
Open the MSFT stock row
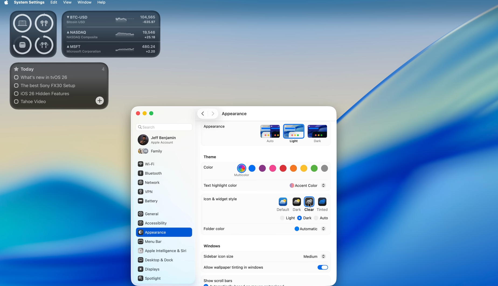click(x=111, y=49)
